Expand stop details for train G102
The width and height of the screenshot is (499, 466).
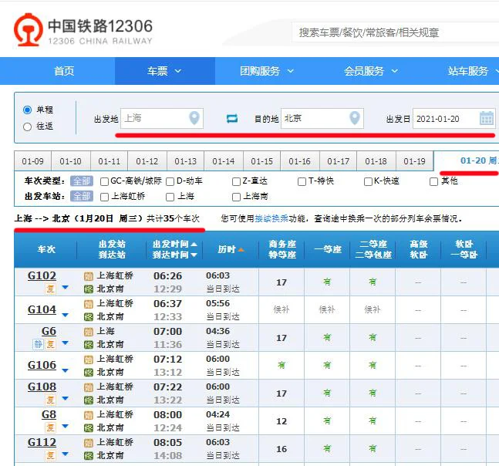[x=66, y=288]
